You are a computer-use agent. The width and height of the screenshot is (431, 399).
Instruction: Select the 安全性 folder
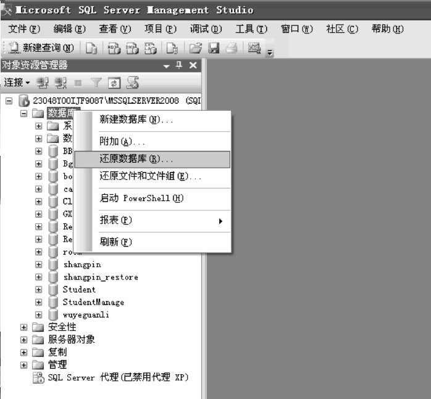[62, 327]
